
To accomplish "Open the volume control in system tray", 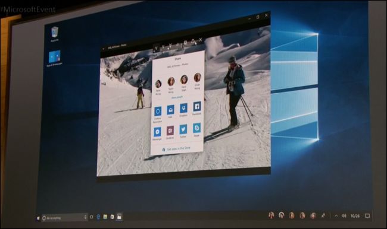I will coord(344,216).
